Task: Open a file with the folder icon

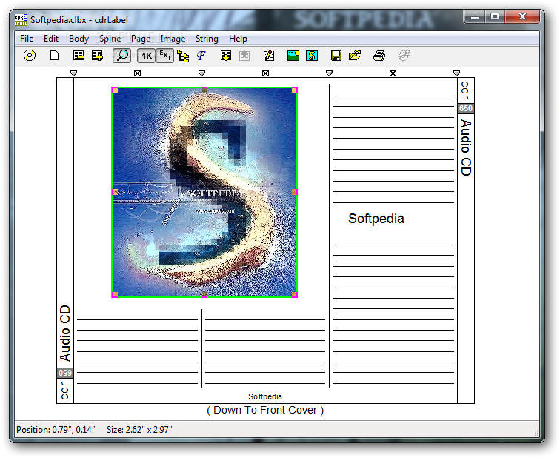Action: coord(355,56)
